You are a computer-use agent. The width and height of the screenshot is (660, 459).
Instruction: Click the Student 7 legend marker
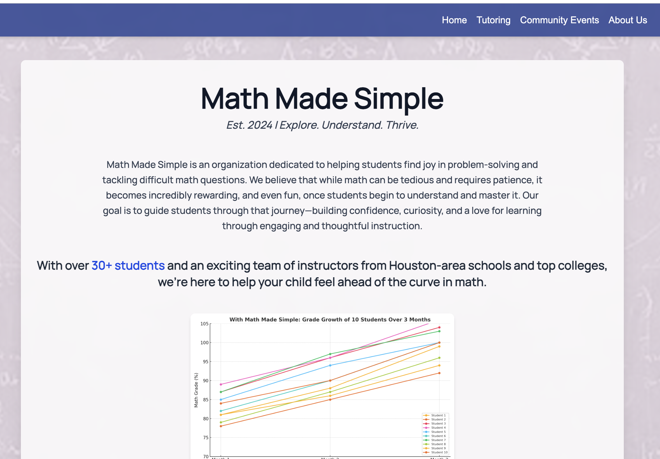pos(427,440)
